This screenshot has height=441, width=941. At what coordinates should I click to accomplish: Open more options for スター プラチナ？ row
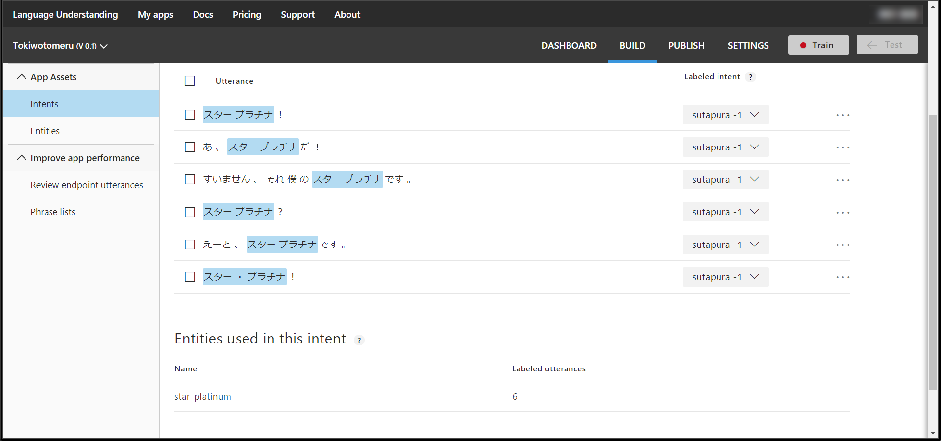click(x=842, y=213)
